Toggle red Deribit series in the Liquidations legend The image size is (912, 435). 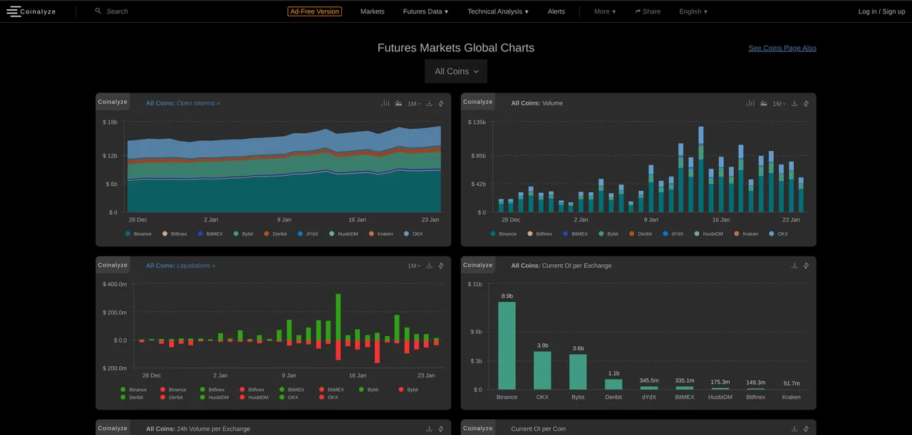point(171,397)
